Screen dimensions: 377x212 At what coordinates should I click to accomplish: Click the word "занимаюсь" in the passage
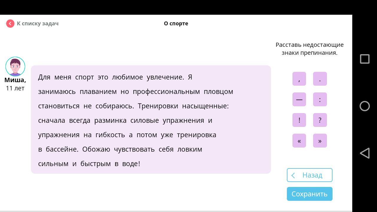[57, 92]
